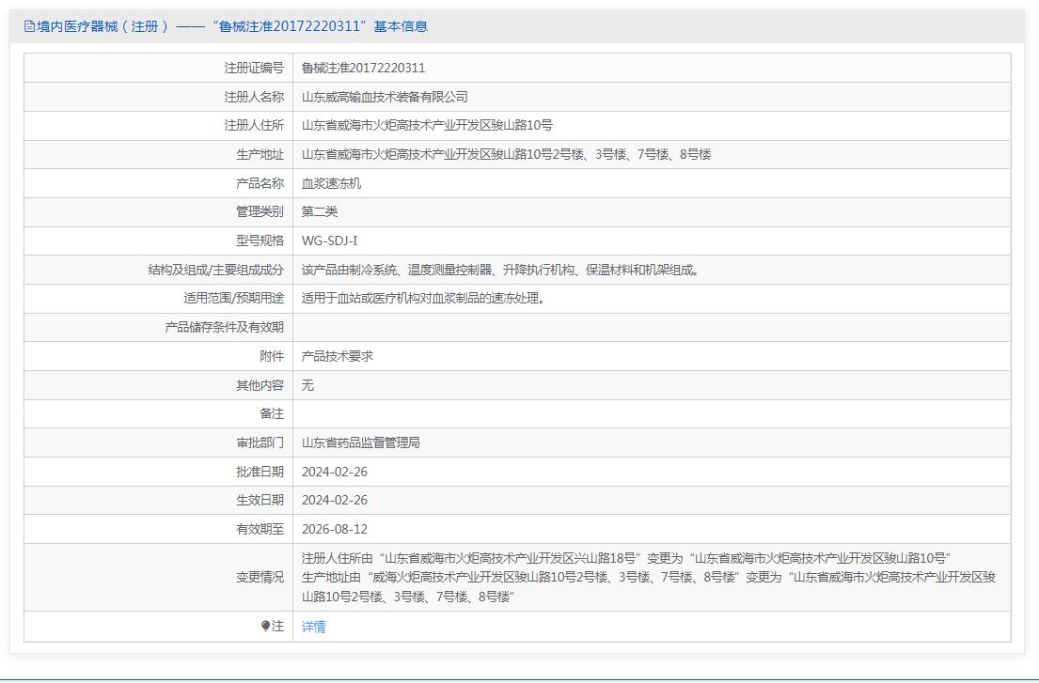This screenshot has height=683, width=1039.
Task: Select model specification WG-SDJ-I
Action: (x=329, y=241)
